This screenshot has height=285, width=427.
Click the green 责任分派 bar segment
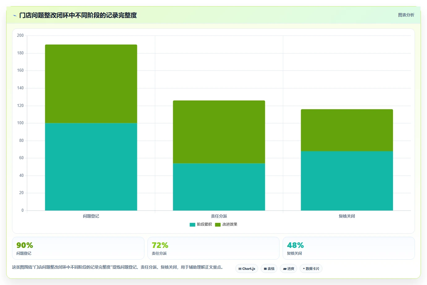pyautogui.click(x=219, y=132)
